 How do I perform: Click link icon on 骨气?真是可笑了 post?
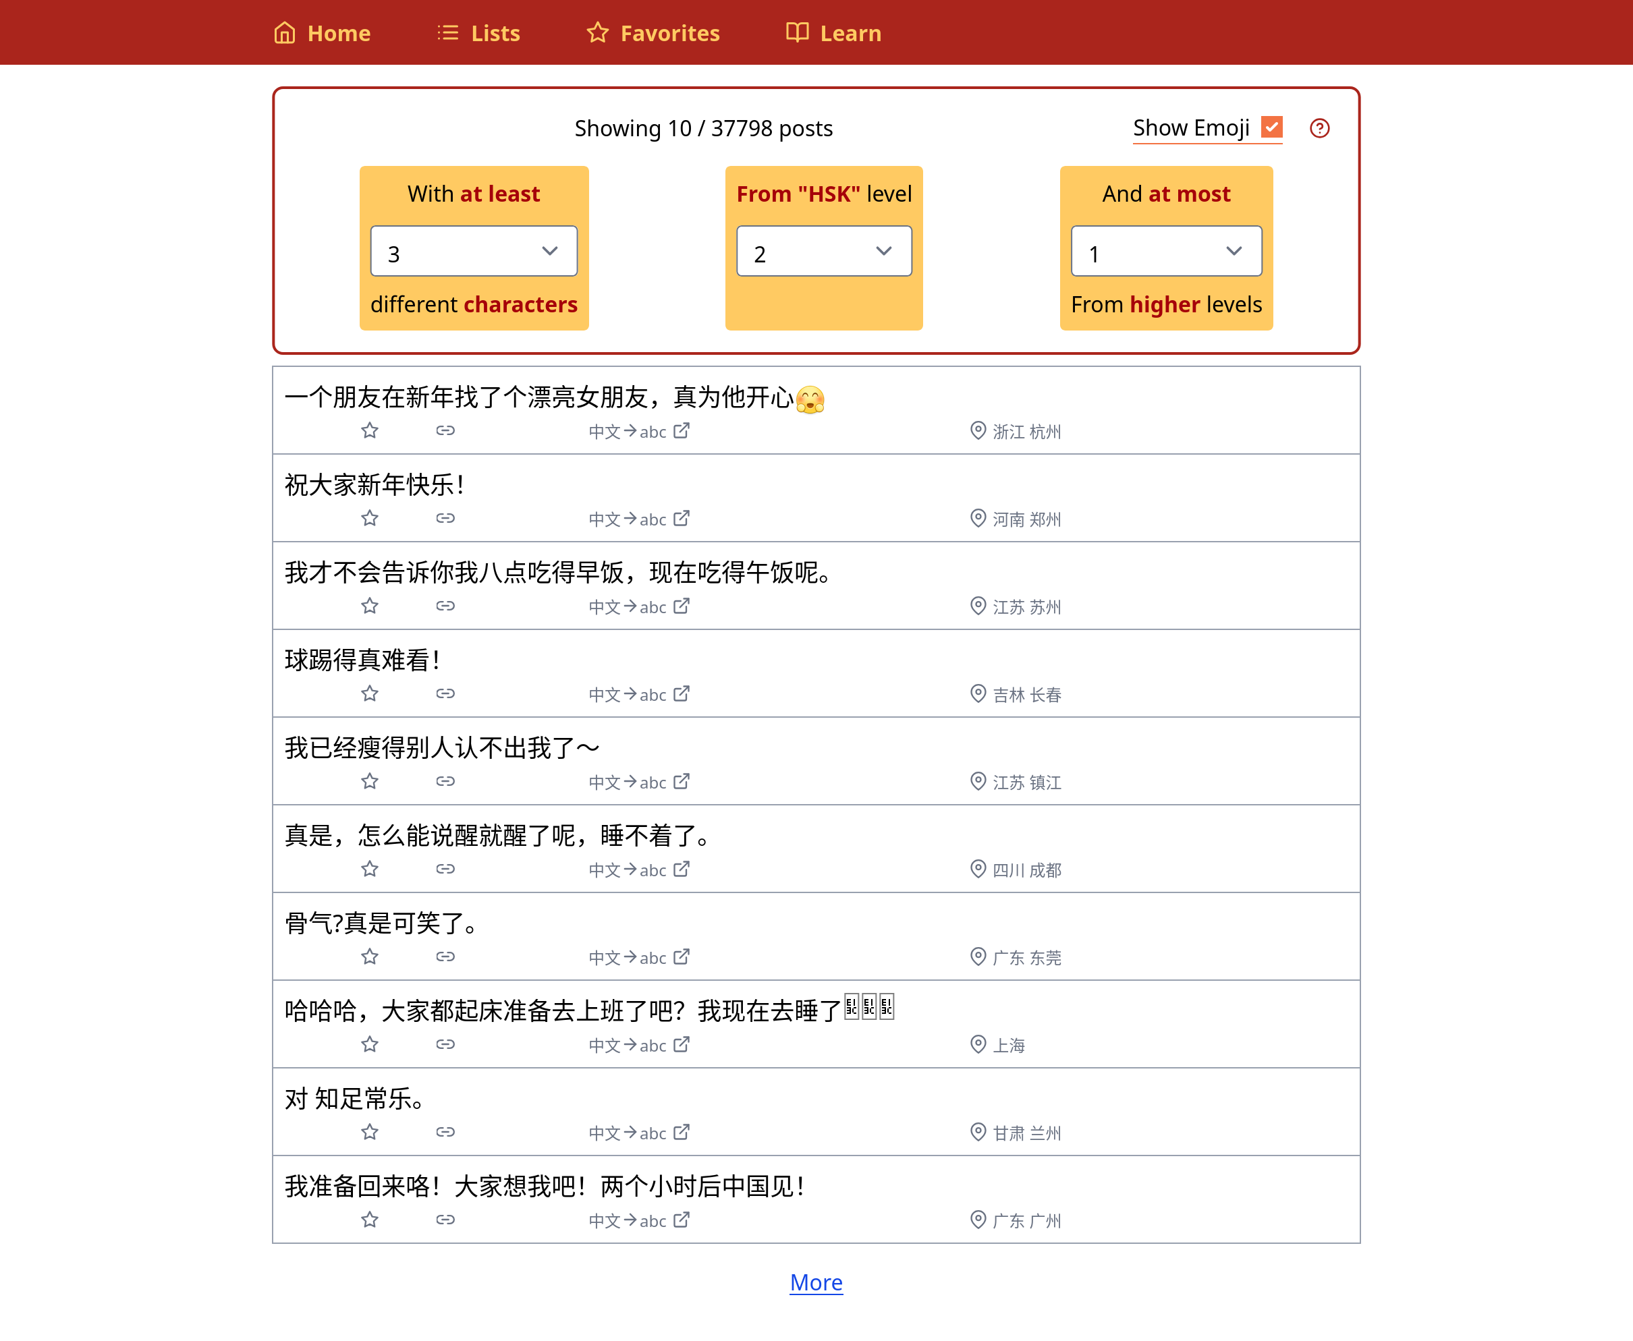(445, 957)
